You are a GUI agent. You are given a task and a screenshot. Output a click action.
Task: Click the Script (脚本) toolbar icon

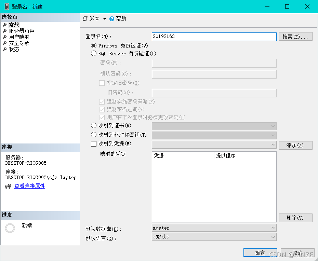85,19
